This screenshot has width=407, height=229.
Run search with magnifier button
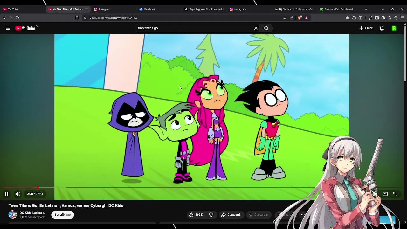(x=266, y=28)
